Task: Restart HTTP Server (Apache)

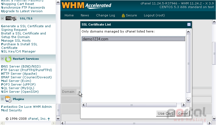Action: pos(19,74)
